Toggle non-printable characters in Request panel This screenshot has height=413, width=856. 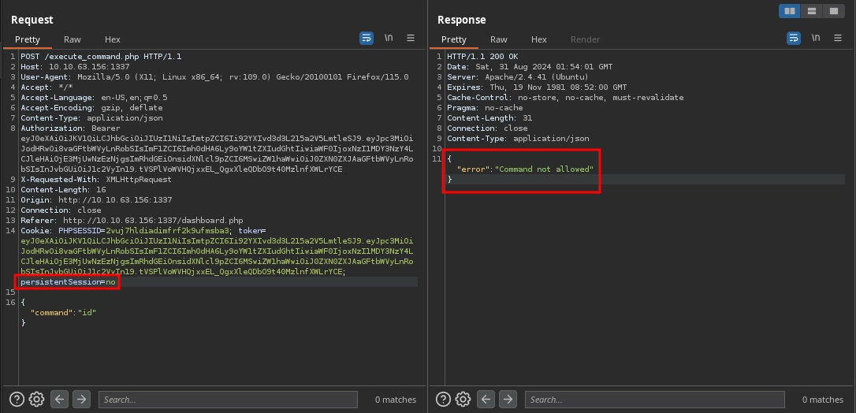click(x=389, y=38)
